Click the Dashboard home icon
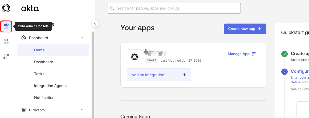309x118 pixels. tap(23, 38)
